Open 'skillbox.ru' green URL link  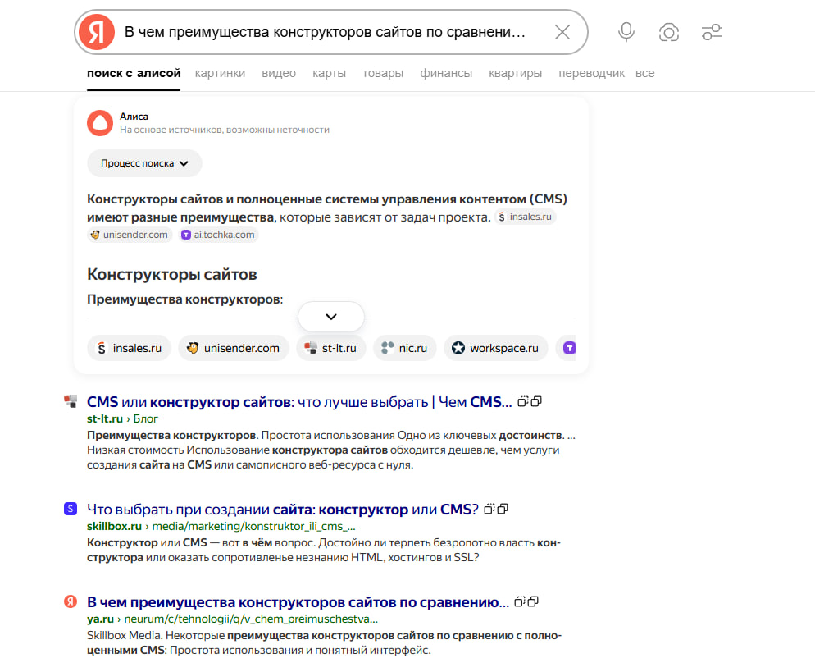(x=114, y=526)
